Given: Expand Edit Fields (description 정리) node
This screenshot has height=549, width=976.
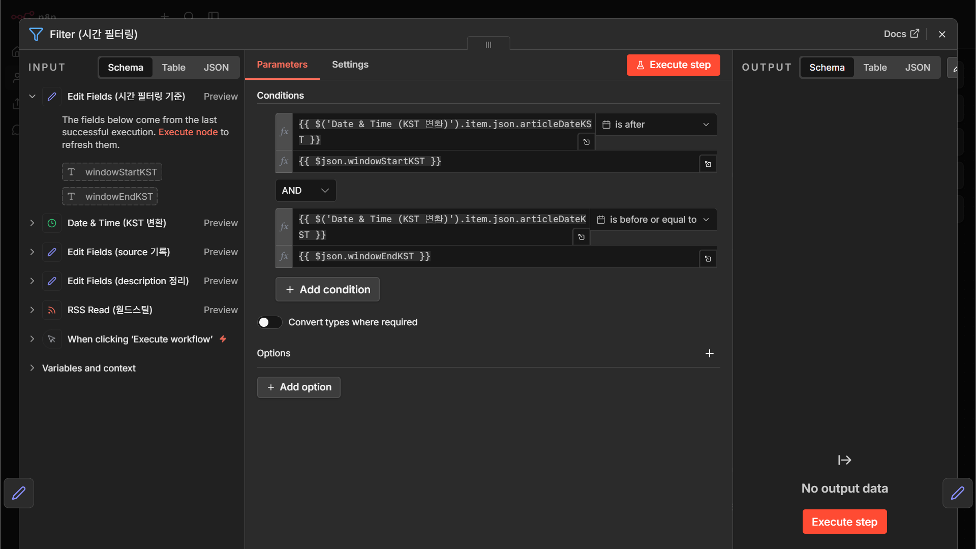Looking at the screenshot, I should [32, 281].
